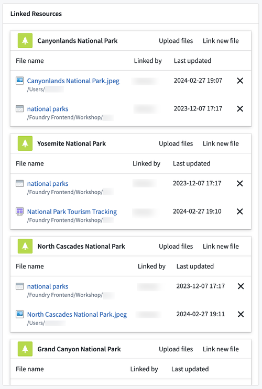Viewport: 262px width, 389px height.
Task: Link new file to Yosemite National Park
Action: coord(221,143)
